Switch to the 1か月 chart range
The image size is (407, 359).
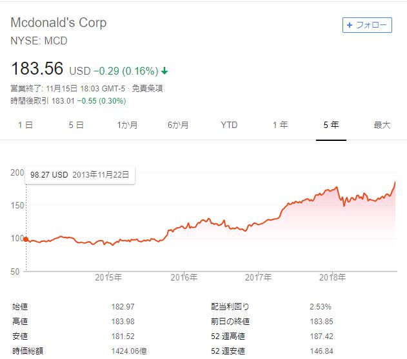click(127, 125)
